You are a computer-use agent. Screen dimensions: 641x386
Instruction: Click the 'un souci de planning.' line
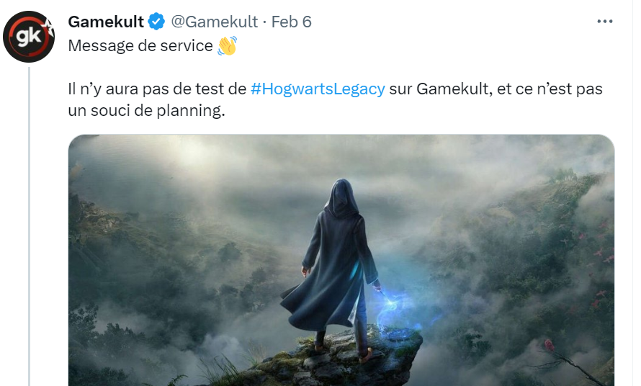147,110
